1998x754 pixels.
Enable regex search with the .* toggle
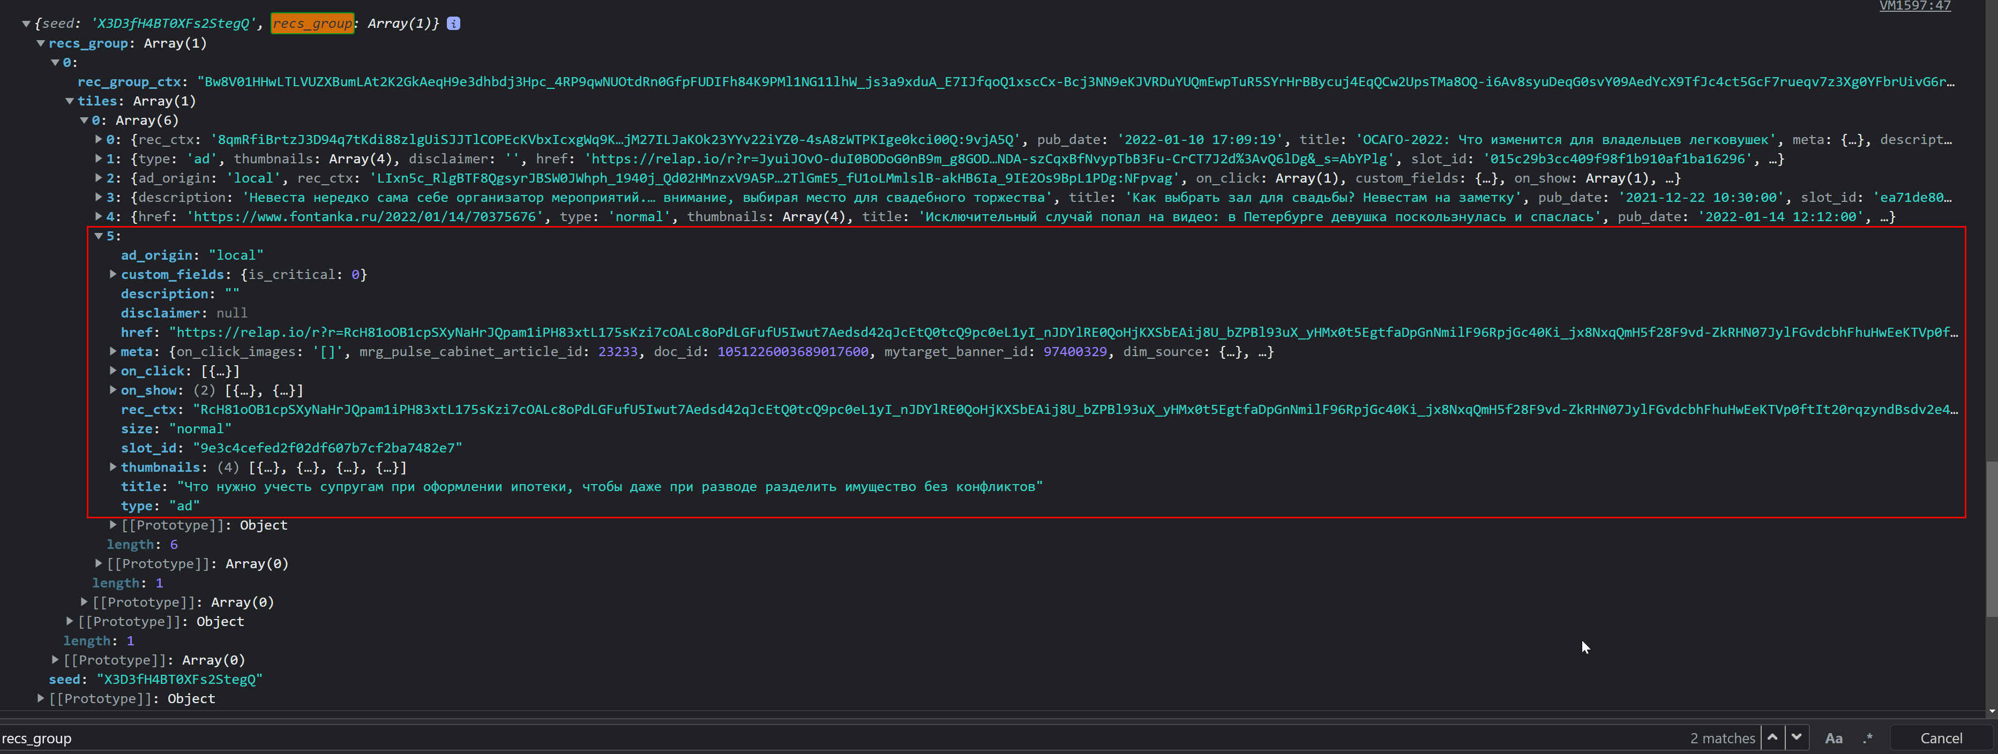[1868, 738]
